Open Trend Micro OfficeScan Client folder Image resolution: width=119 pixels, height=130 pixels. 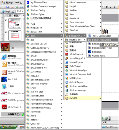(x=83, y=27)
